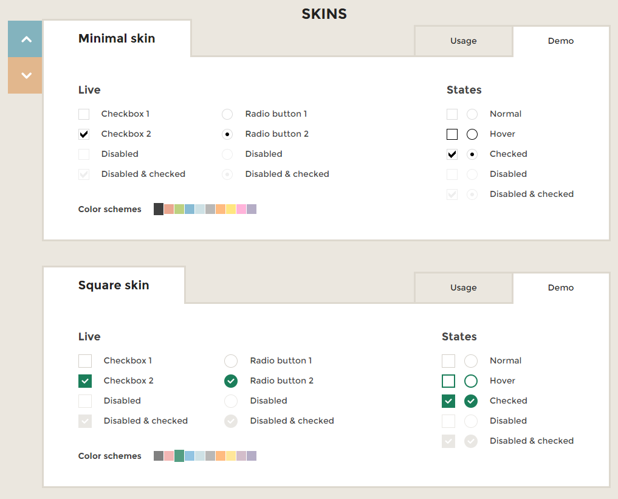Click the SKINS page heading
The height and width of the screenshot is (499, 618).
[x=324, y=14]
